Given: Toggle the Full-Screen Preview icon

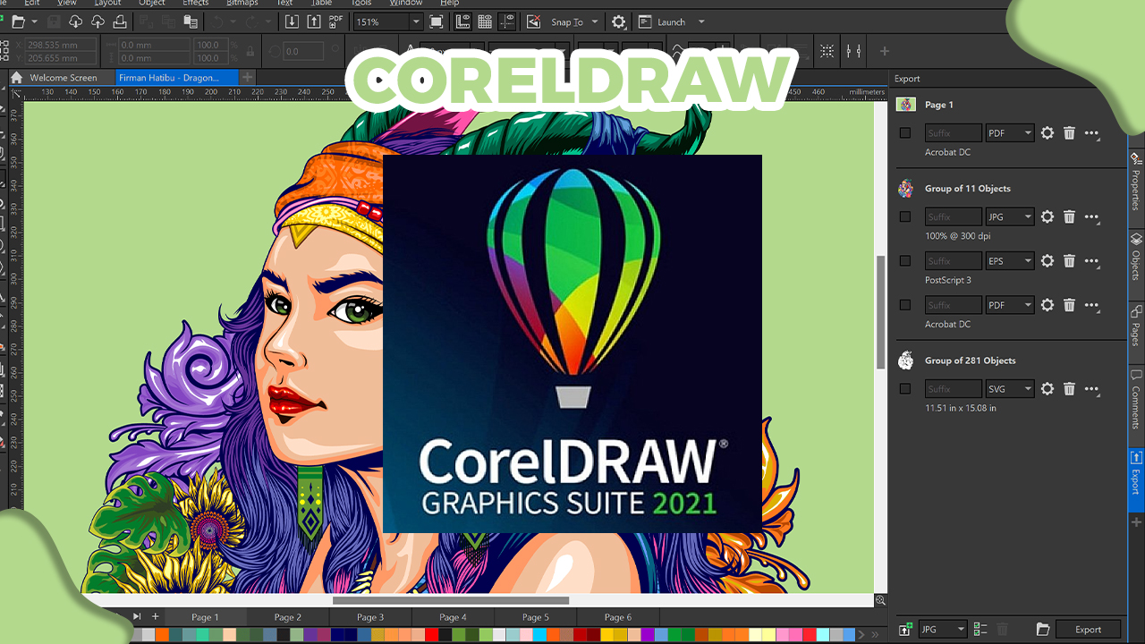Looking at the screenshot, I should (436, 21).
